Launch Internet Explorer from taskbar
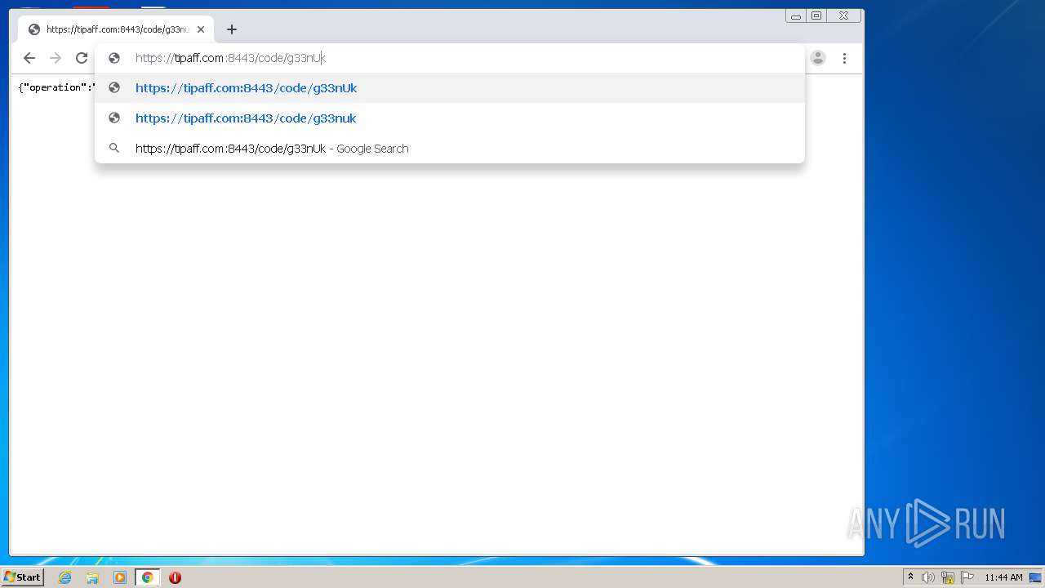This screenshot has height=588, width=1045. click(x=65, y=577)
